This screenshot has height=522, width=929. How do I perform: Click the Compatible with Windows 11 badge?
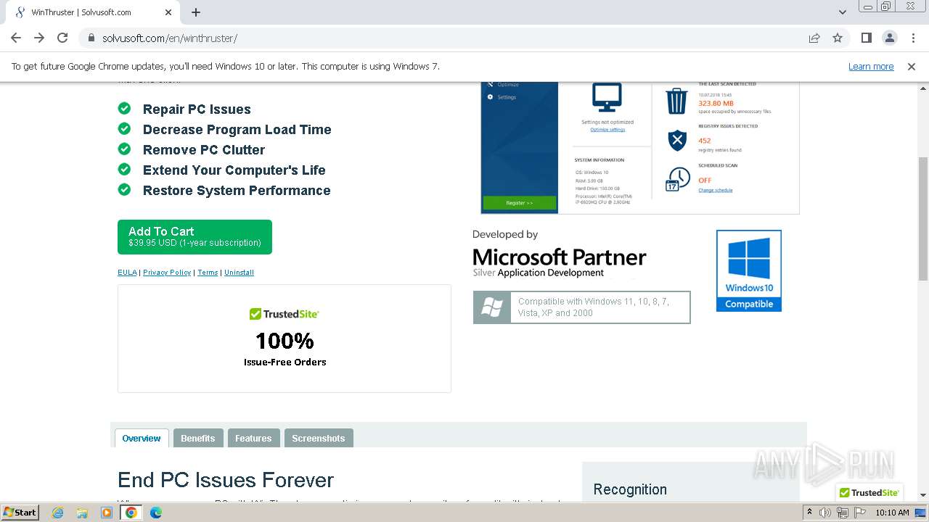click(582, 307)
